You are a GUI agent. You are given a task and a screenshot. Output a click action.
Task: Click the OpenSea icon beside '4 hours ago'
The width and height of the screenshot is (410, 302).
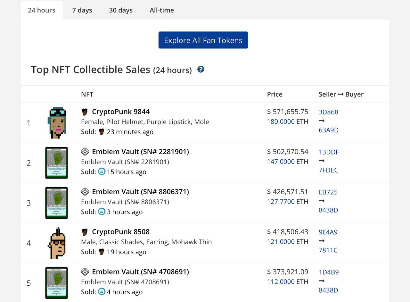coord(102,292)
